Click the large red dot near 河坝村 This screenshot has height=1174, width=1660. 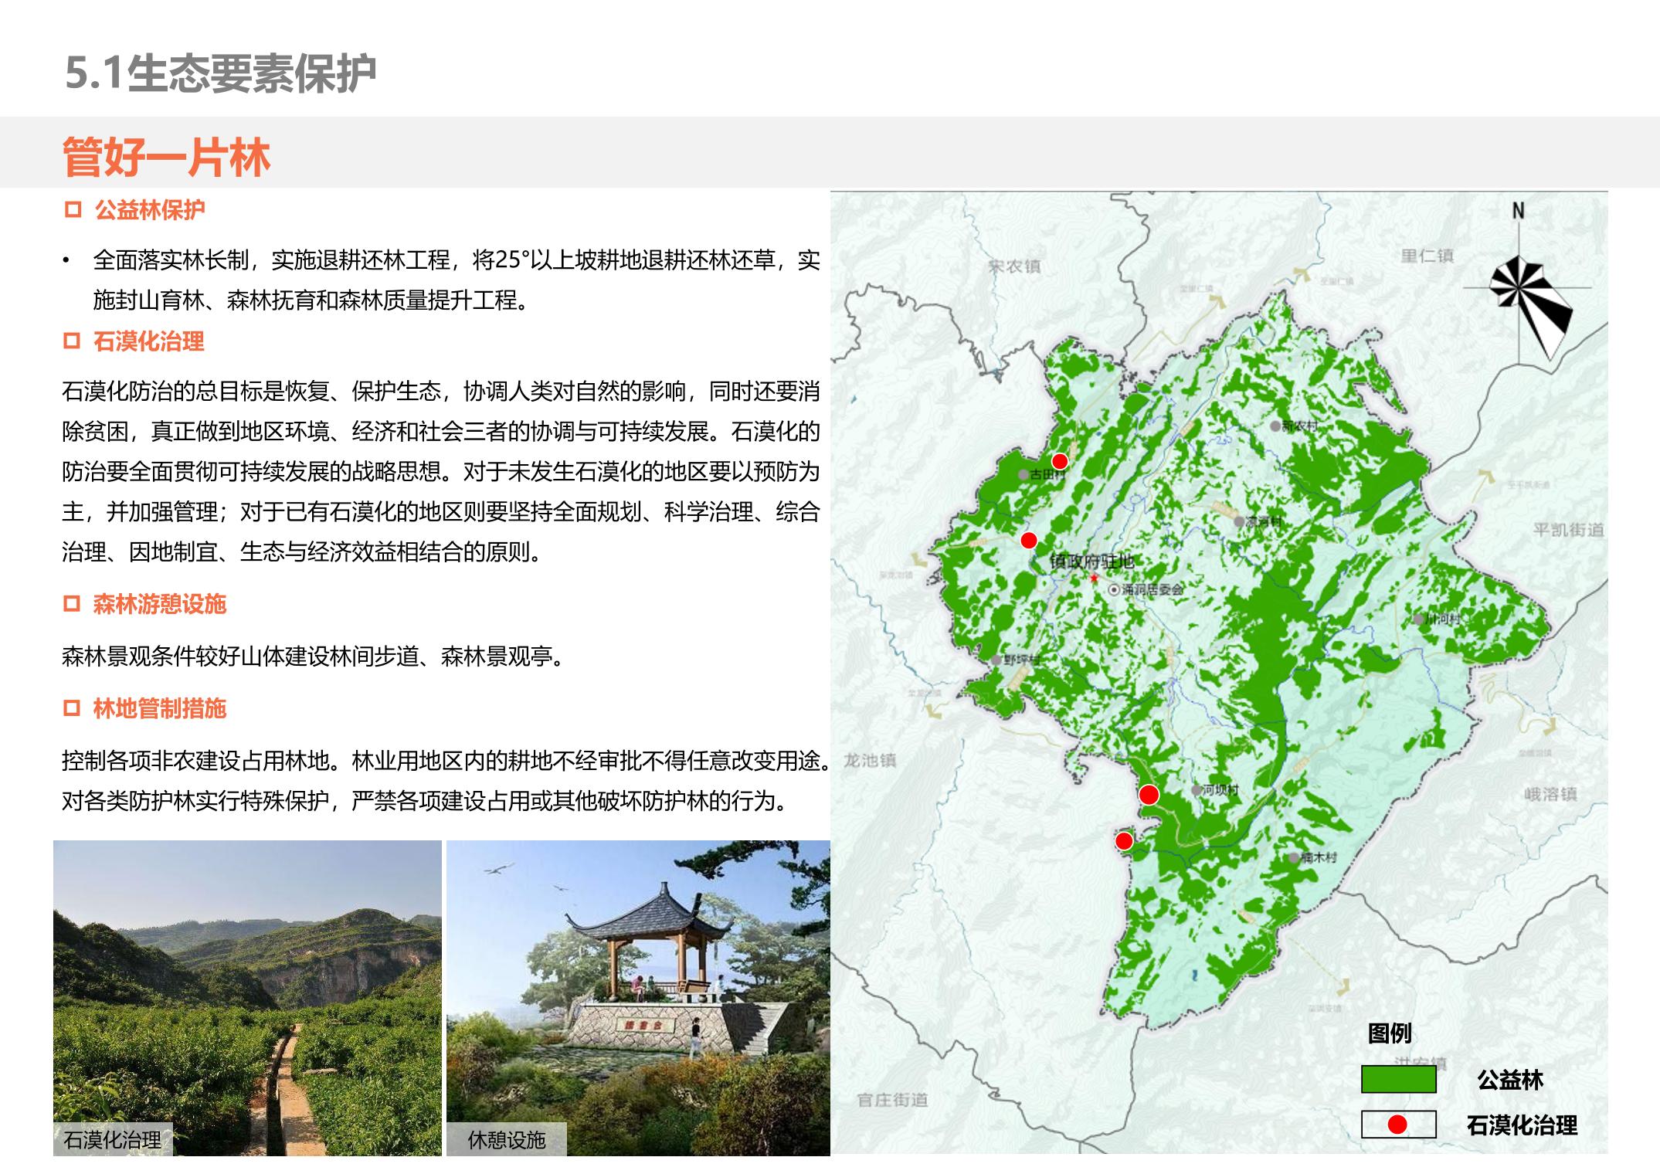click(x=1149, y=795)
